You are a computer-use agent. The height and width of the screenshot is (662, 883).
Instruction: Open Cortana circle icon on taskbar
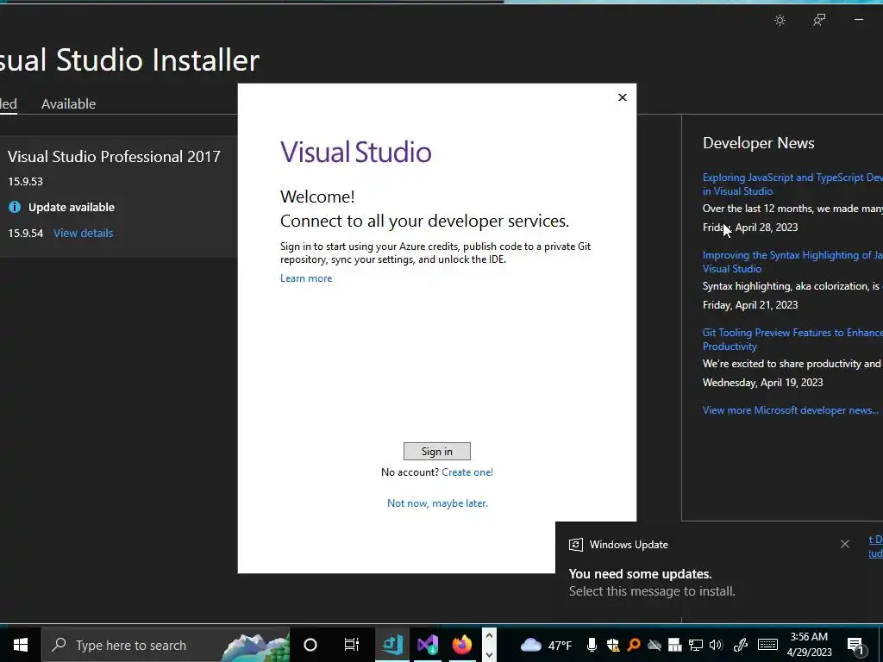point(310,645)
